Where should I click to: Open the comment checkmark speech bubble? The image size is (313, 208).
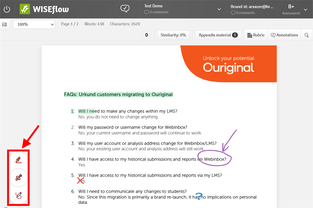(x=125, y=9)
